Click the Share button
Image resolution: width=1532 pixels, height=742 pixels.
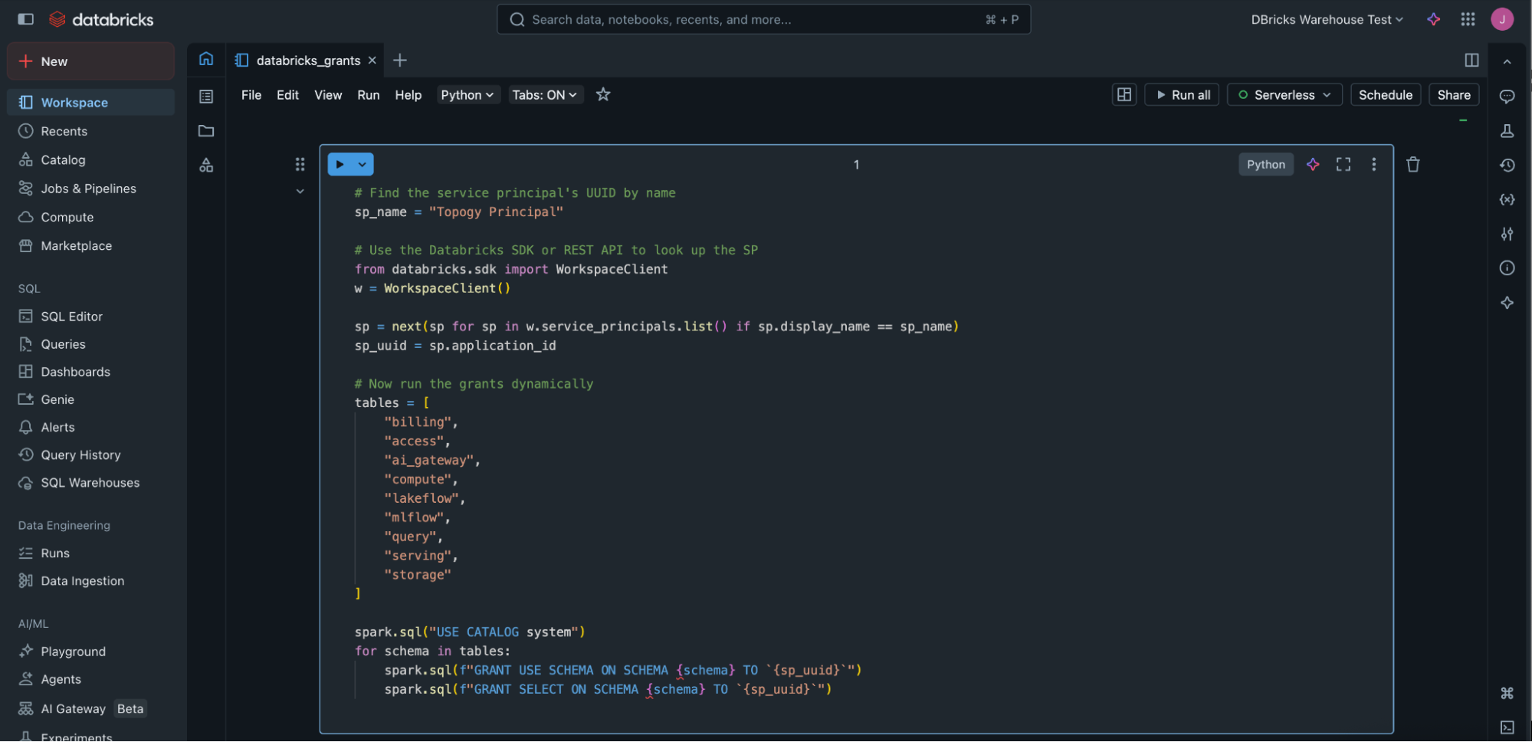(1453, 94)
